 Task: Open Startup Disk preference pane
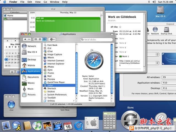click(x=166, y=31)
